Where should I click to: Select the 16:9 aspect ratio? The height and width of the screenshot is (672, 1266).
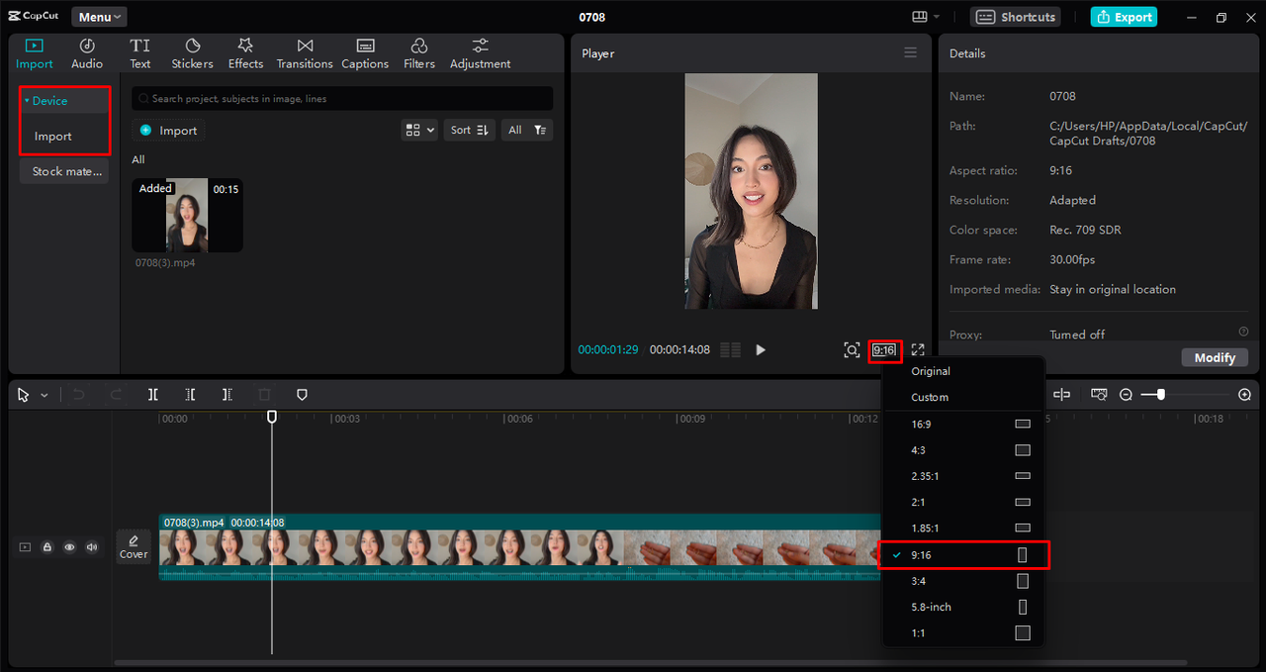[x=963, y=424]
